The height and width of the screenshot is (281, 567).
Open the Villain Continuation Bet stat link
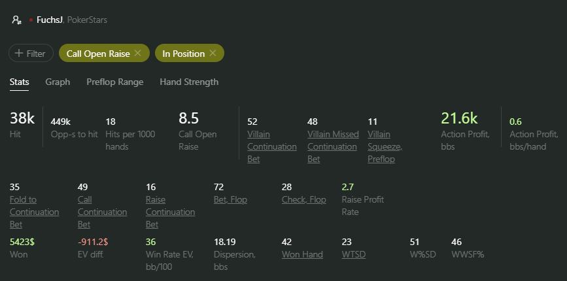272,146
